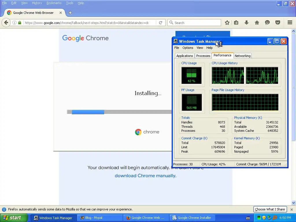Open the Pocket icon in toolbar
Screen dimensions: 296x222
click(278, 23)
